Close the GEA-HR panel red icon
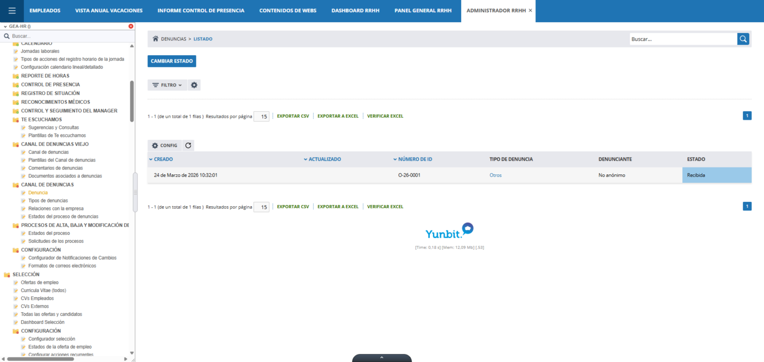Image resolution: width=764 pixels, height=362 pixels. click(131, 26)
